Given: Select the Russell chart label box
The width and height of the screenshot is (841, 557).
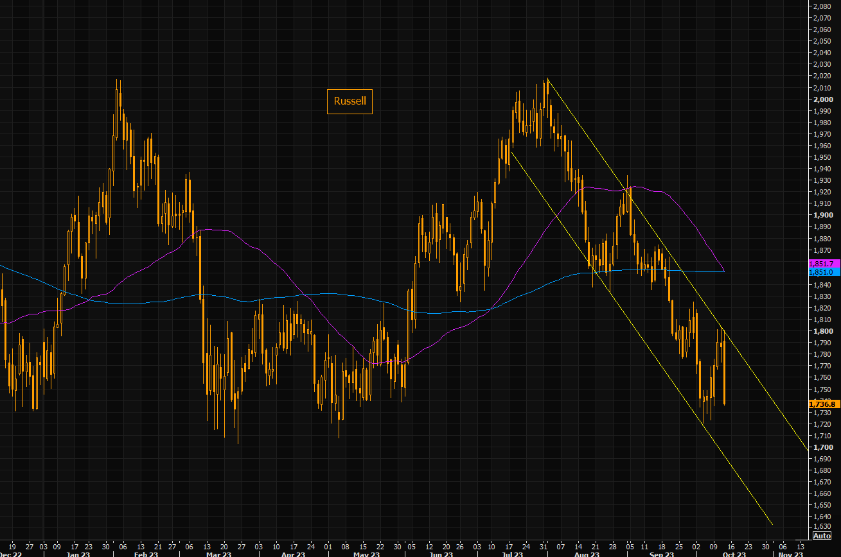Looking at the screenshot, I should pos(350,101).
